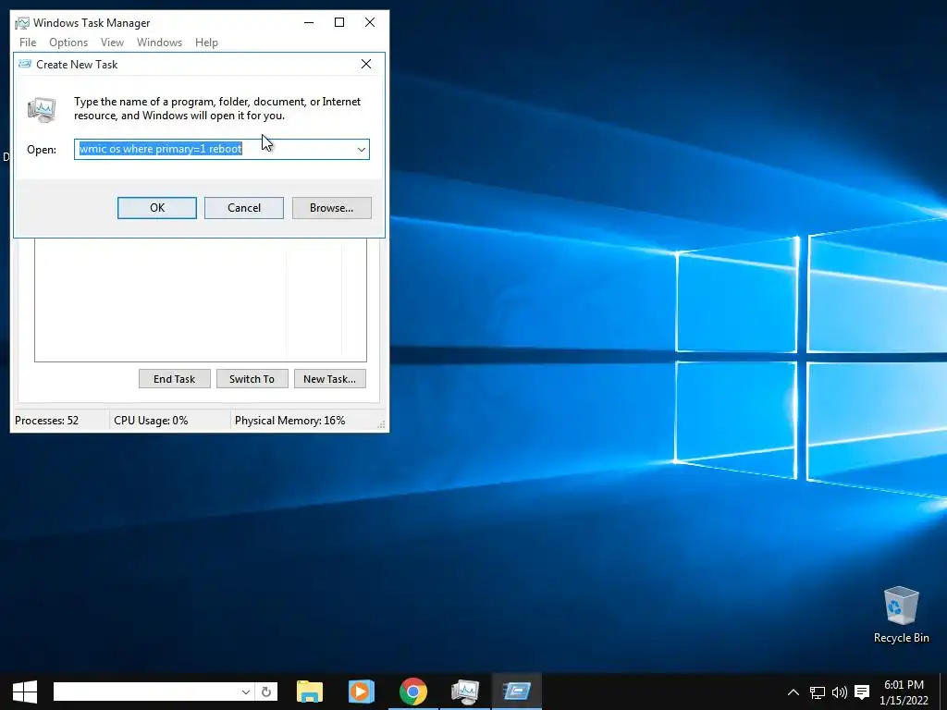Click the taskbar clock showing 6:01 PM
The width and height of the screenshot is (947, 710).
coord(904,692)
